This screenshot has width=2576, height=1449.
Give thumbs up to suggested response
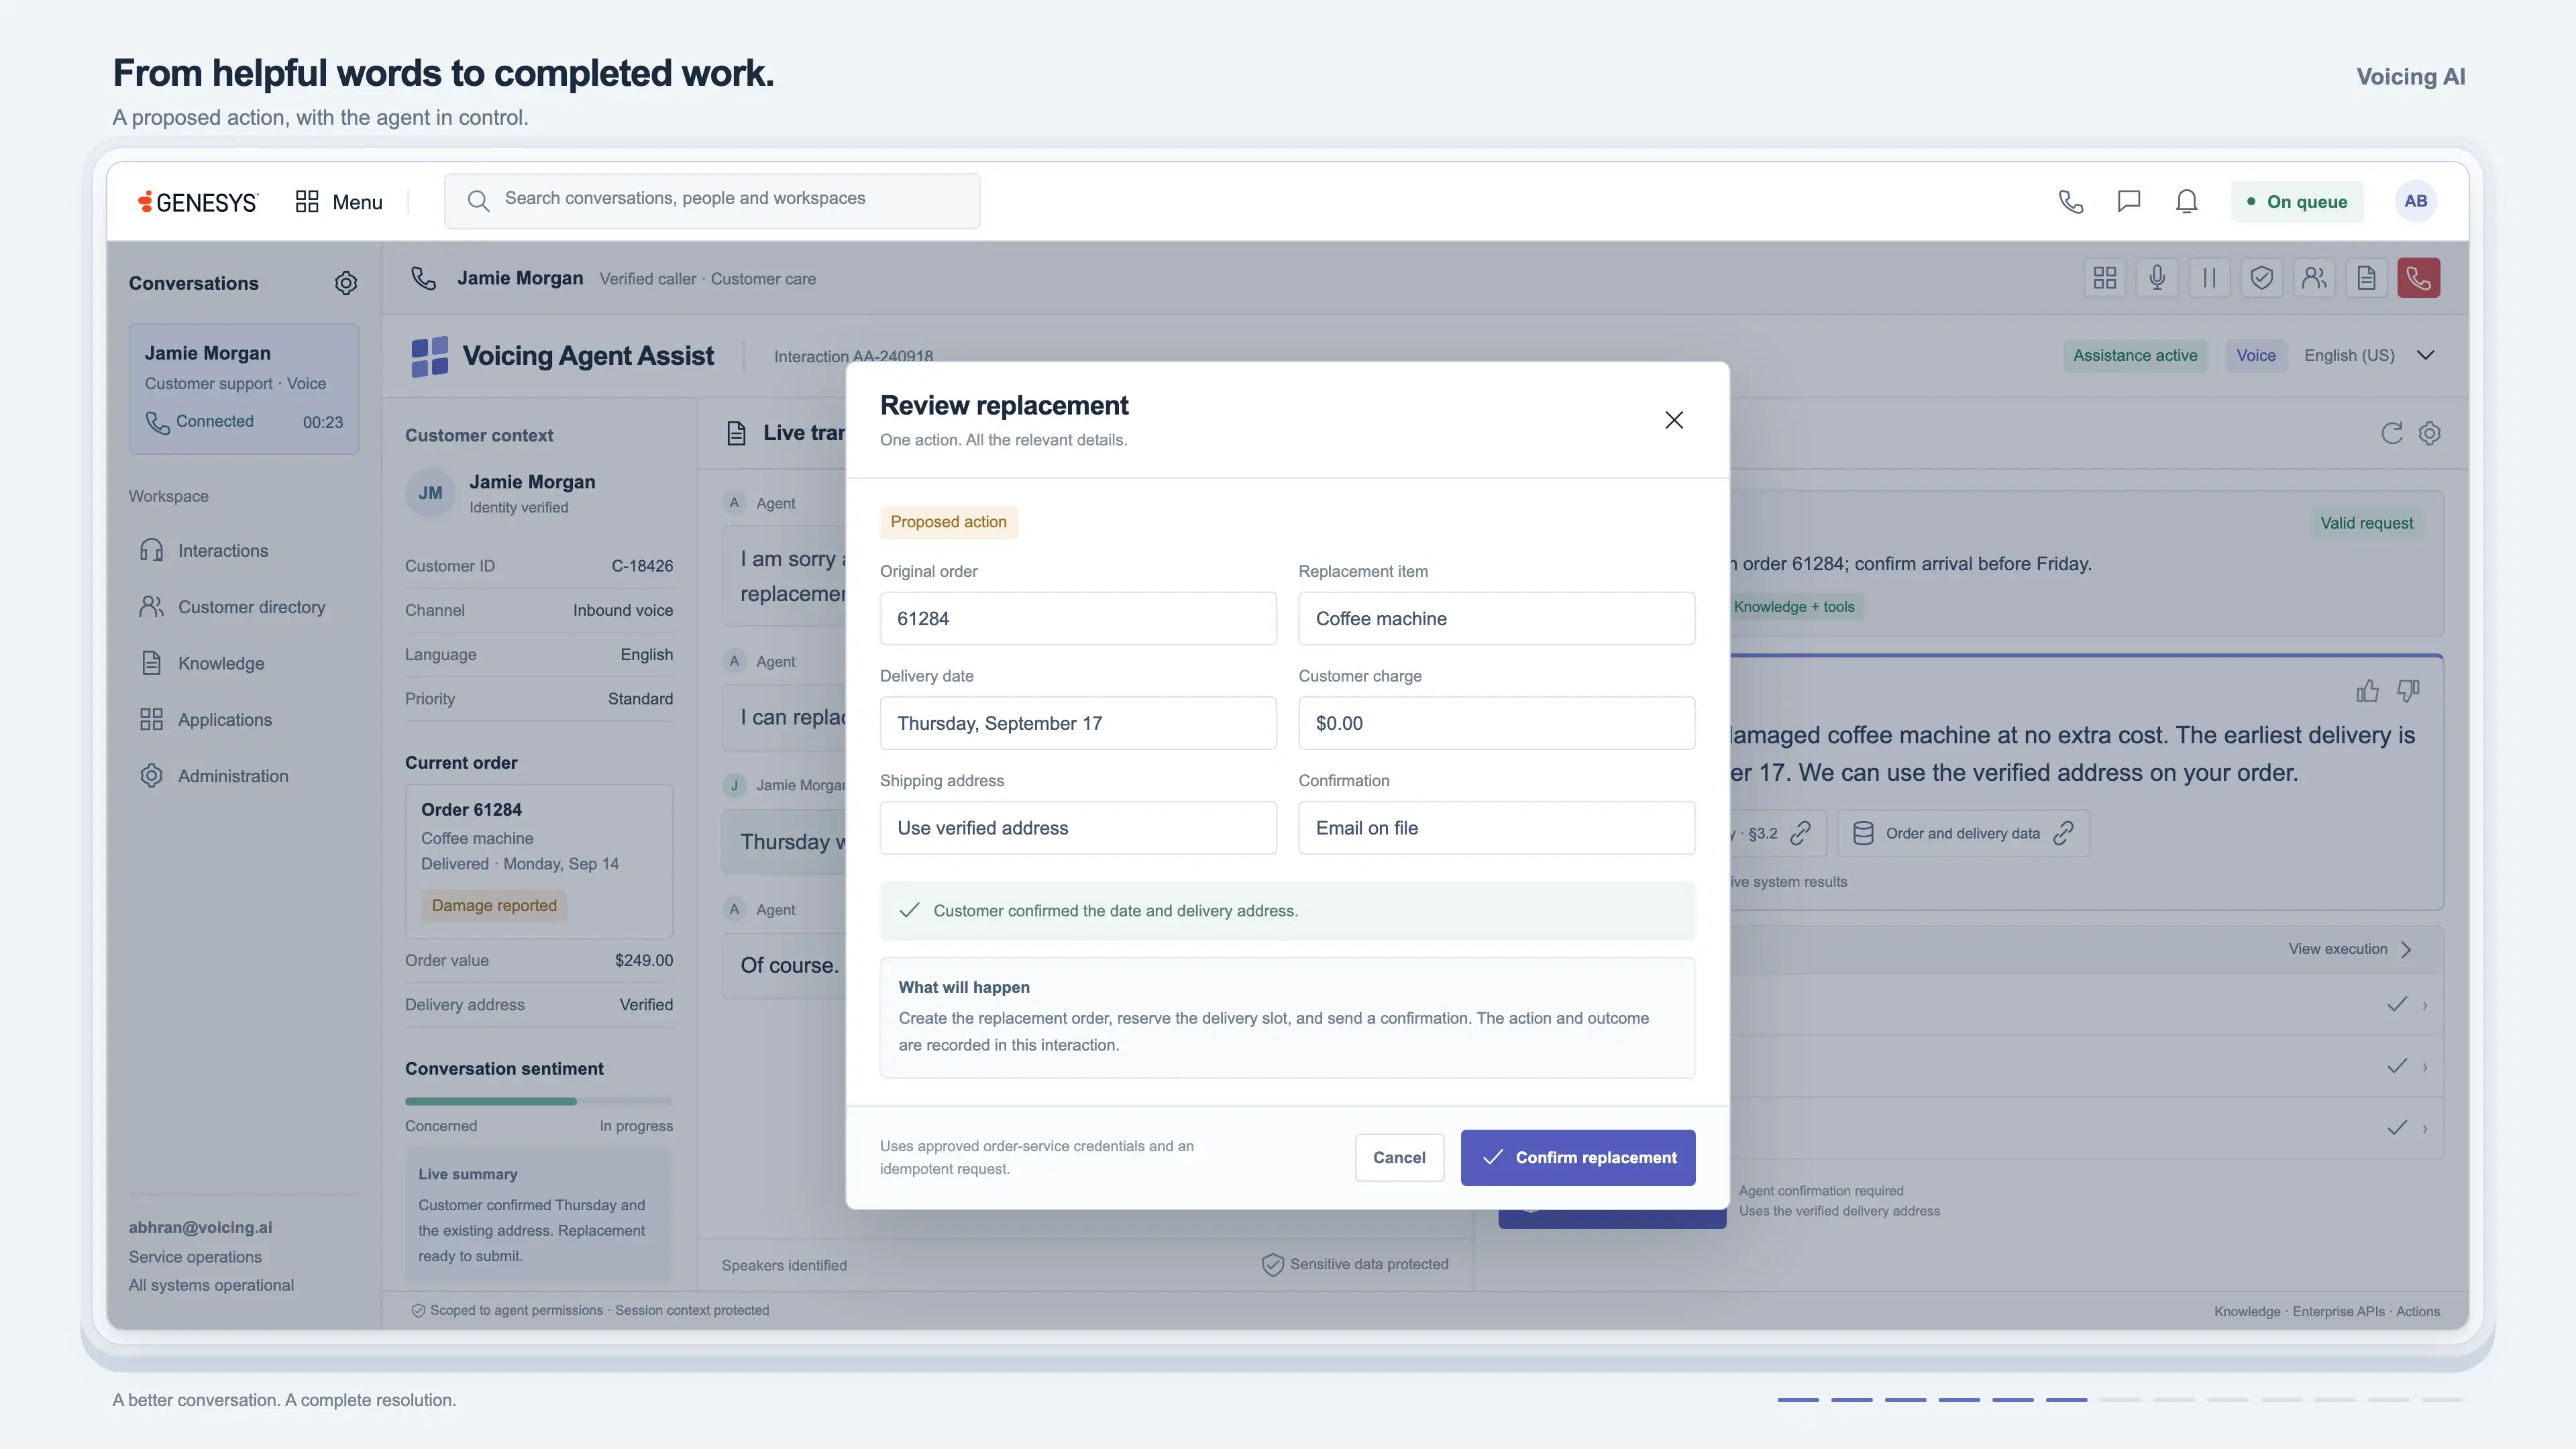2367,691
